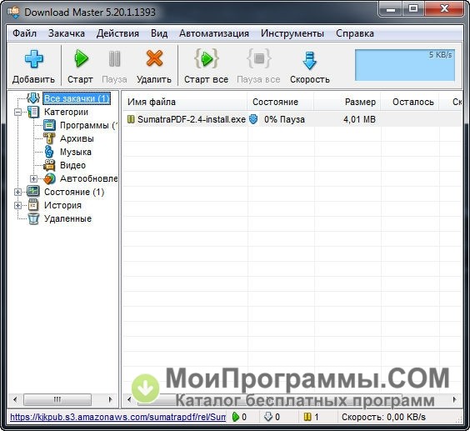Expand the История tree node
The width and height of the screenshot is (470, 431).
tap(18, 205)
